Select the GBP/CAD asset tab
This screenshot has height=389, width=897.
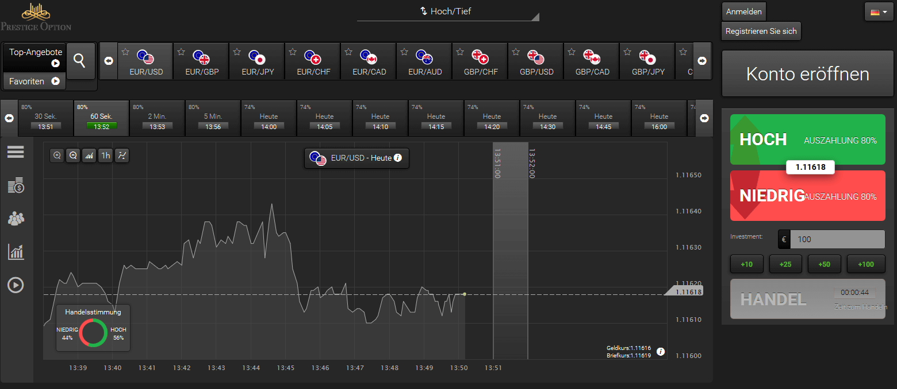click(x=592, y=61)
